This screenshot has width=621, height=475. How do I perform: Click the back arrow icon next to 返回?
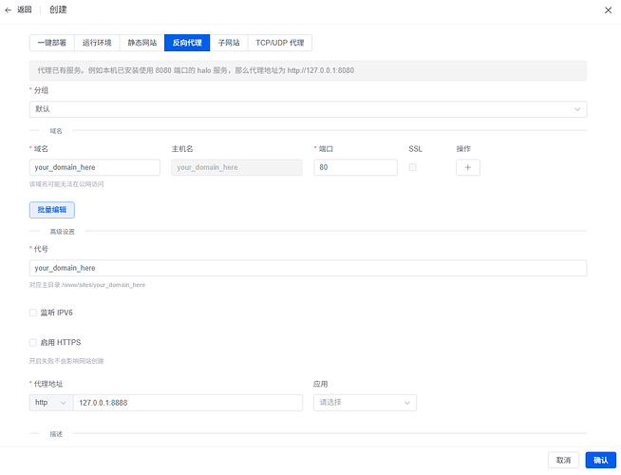tap(8, 9)
